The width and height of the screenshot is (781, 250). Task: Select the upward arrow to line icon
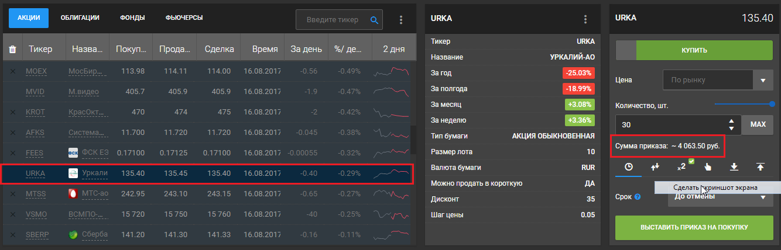click(x=761, y=167)
